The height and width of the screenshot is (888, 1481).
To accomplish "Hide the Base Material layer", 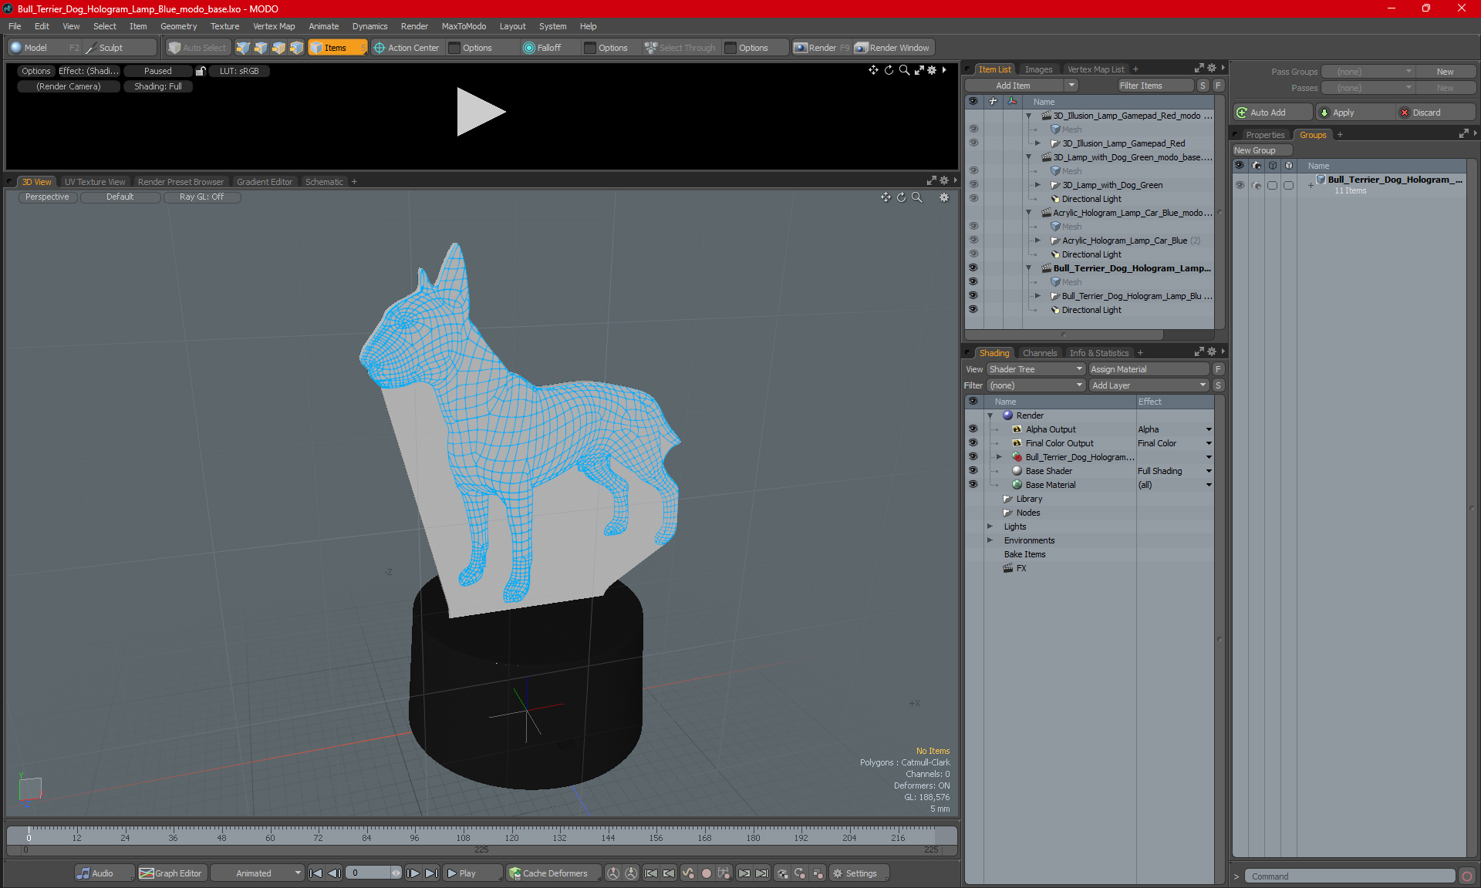I will [x=973, y=485].
